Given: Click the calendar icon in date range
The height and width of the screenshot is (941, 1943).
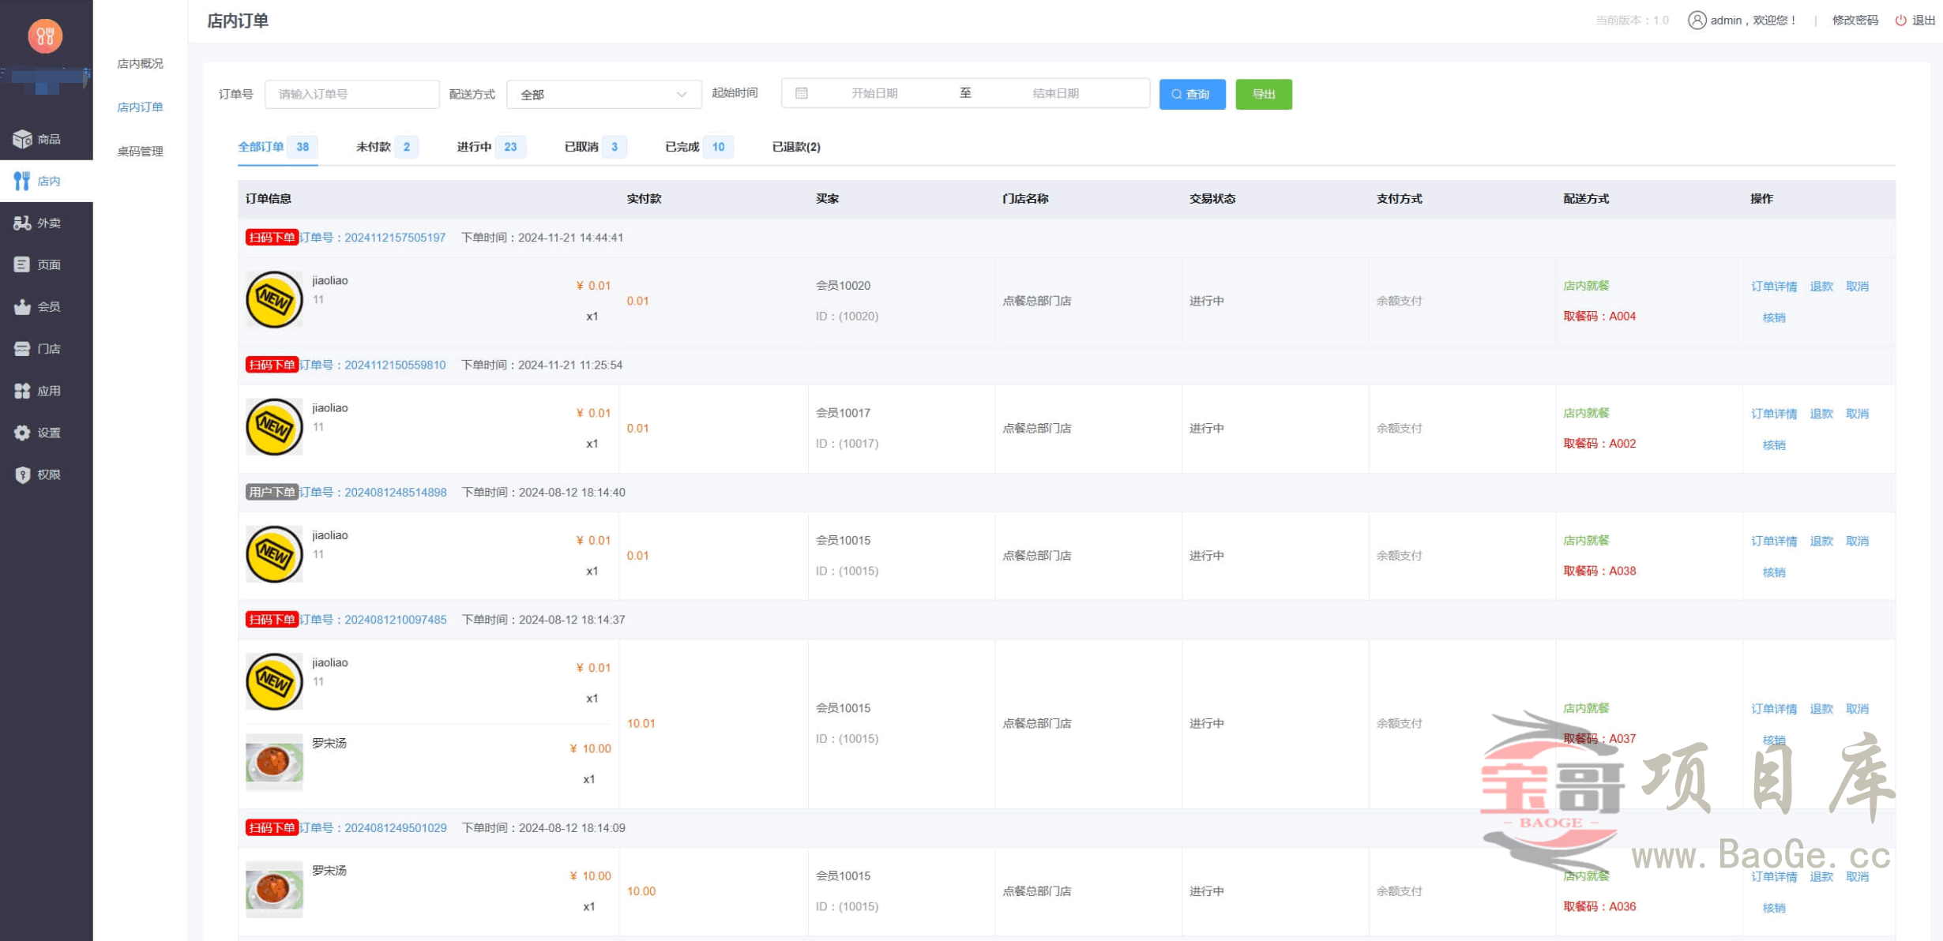Looking at the screenshot, I should pos(802,93).
